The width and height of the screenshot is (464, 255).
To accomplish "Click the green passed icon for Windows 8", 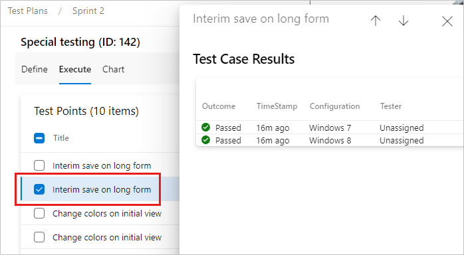I will click(x=205, y=139).
